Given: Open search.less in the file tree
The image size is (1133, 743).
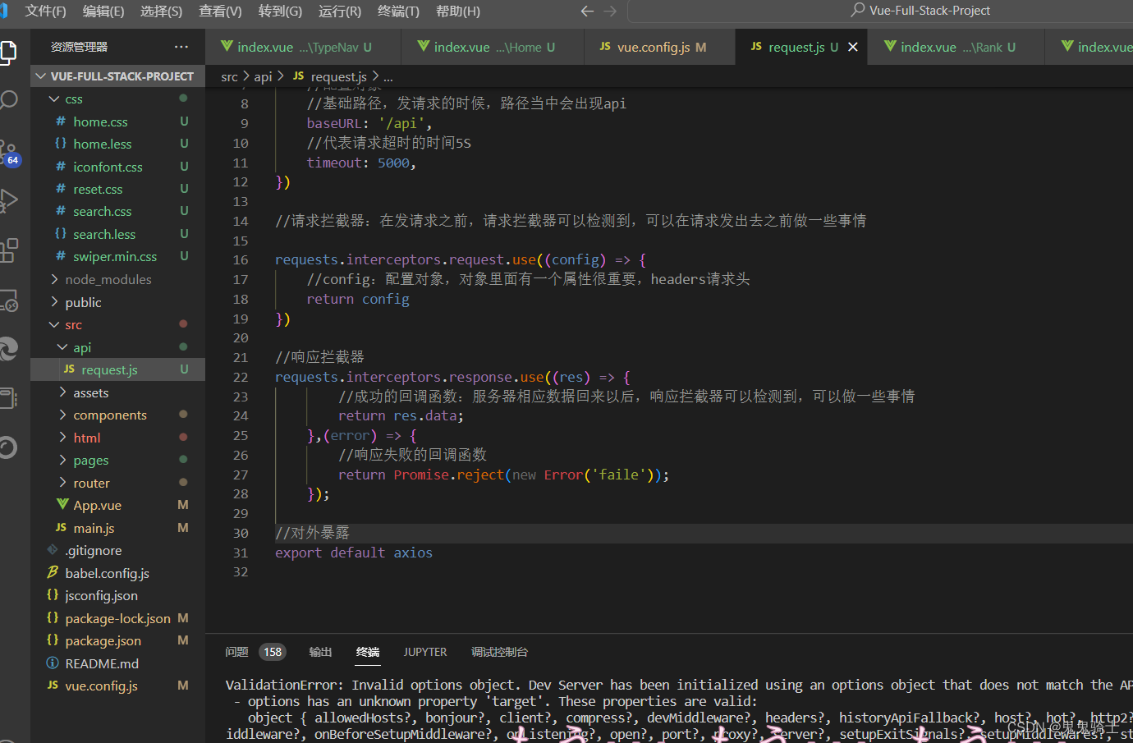Looking at the screenshot, I should [117, 234].
